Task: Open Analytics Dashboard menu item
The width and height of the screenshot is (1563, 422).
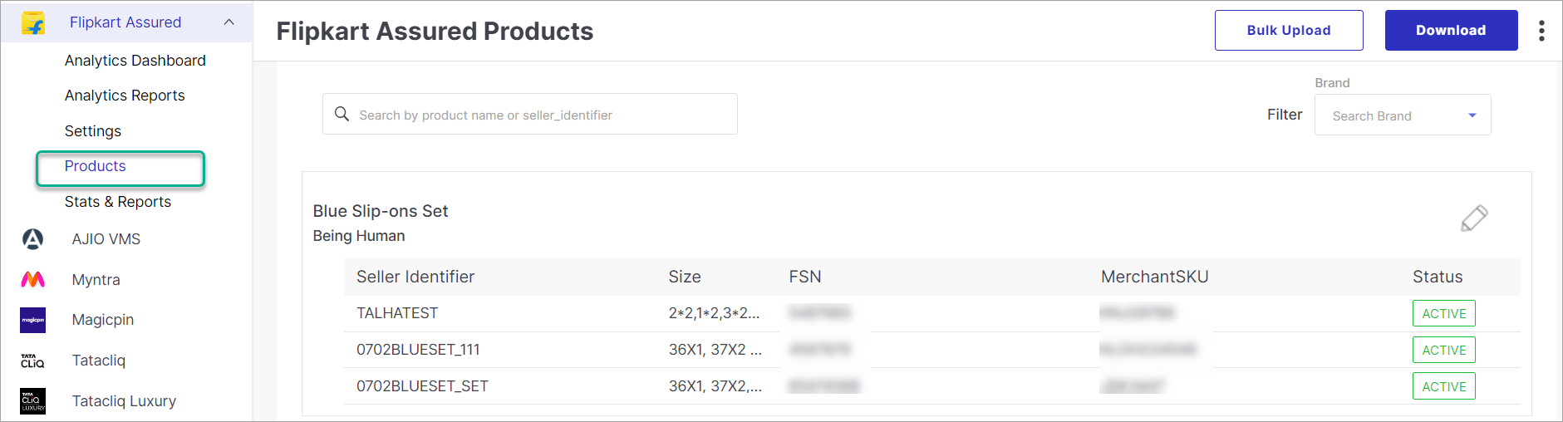Action: [135, 61]
